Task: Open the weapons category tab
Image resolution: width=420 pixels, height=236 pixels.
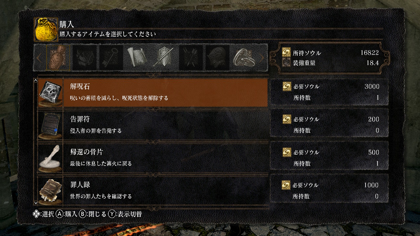Action: click(x=85, y=57)
